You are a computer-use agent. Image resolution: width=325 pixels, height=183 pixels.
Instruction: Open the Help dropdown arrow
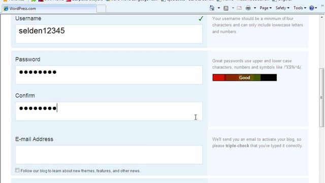[x=316, y=8]
